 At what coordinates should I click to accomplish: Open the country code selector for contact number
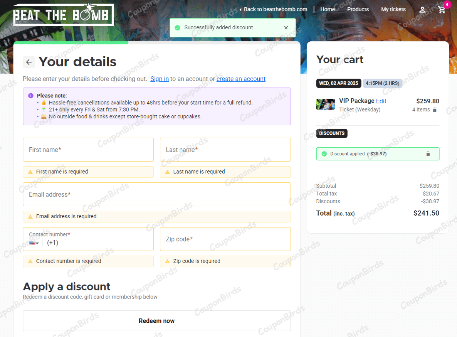(34, 243)
